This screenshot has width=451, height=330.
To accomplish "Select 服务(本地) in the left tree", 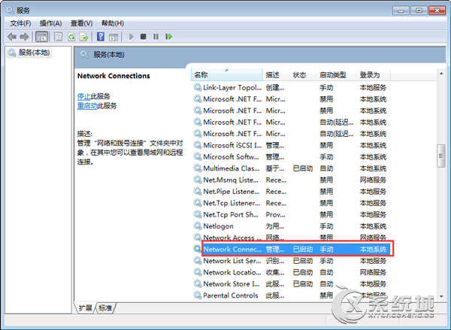I will (x=29, y=53).
